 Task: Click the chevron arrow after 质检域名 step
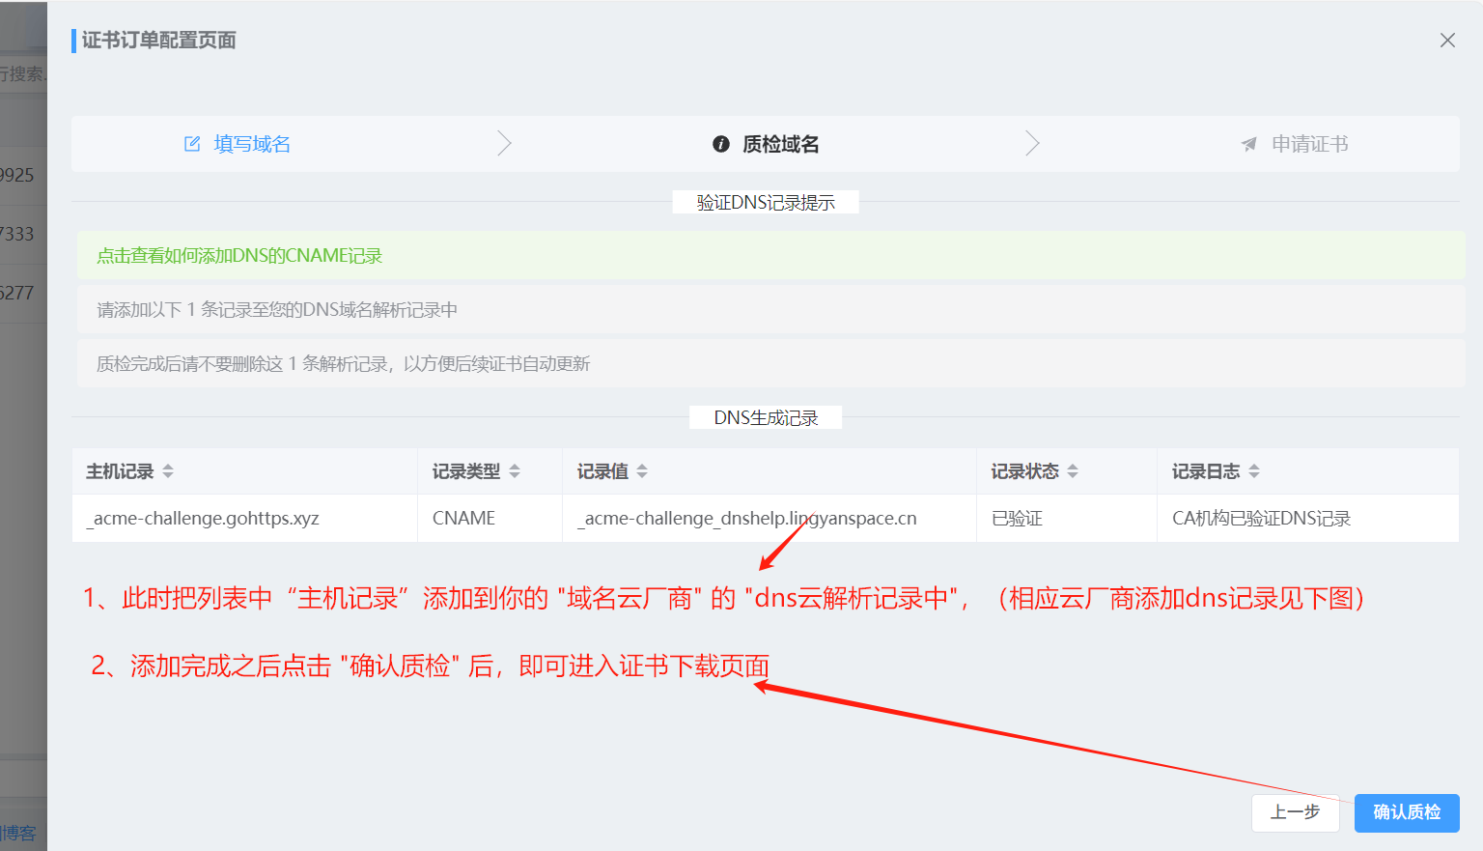click(x=1032, y=144)
